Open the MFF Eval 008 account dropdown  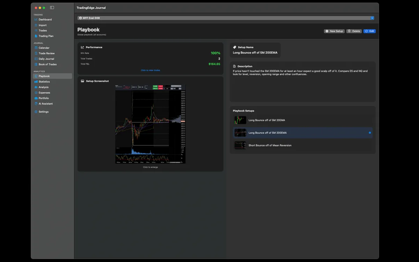[226, 18]
